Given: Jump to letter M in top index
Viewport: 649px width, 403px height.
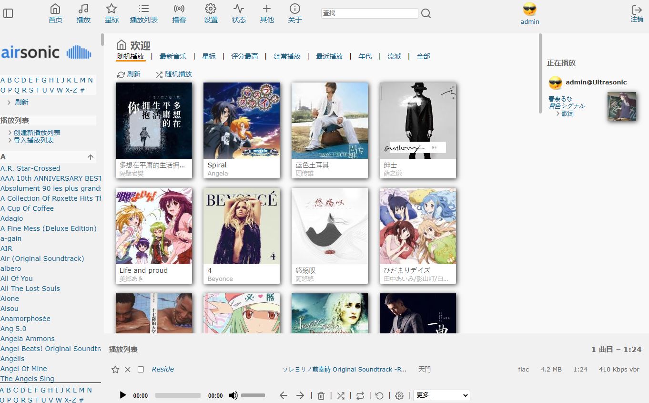Looking at the screenshot, I should click(x=82, y=80).
